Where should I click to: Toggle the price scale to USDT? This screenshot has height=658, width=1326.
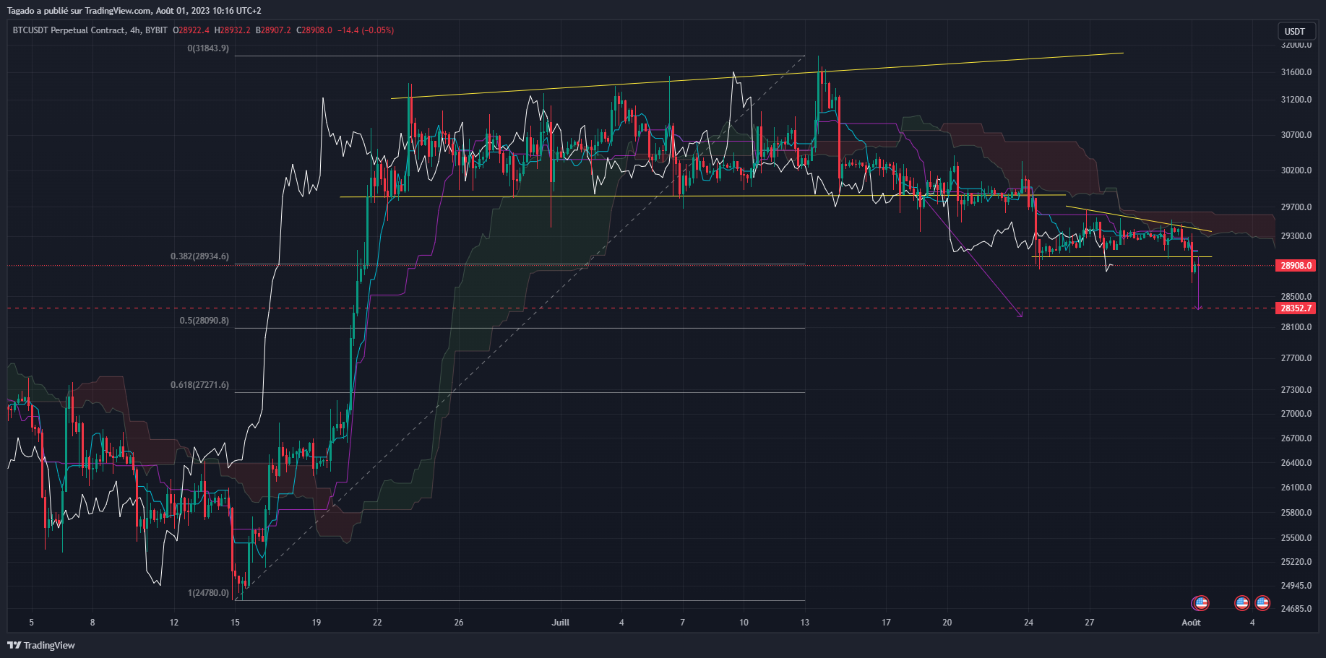pos(1296,31)
